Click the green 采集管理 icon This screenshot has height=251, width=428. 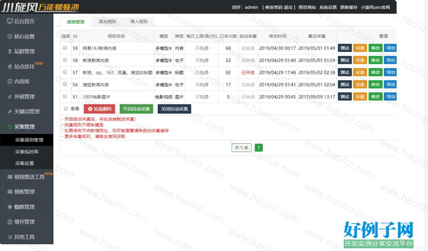pyautogui.click(x=10, y=127)
